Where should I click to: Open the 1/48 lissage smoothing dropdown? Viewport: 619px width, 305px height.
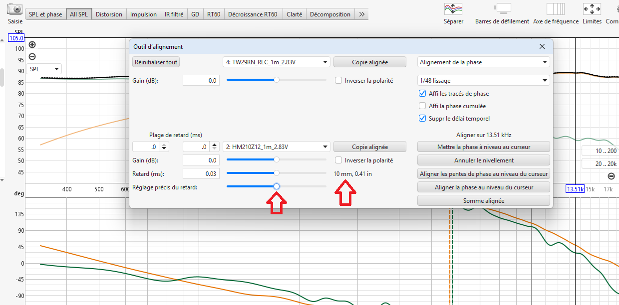(483, 80)
